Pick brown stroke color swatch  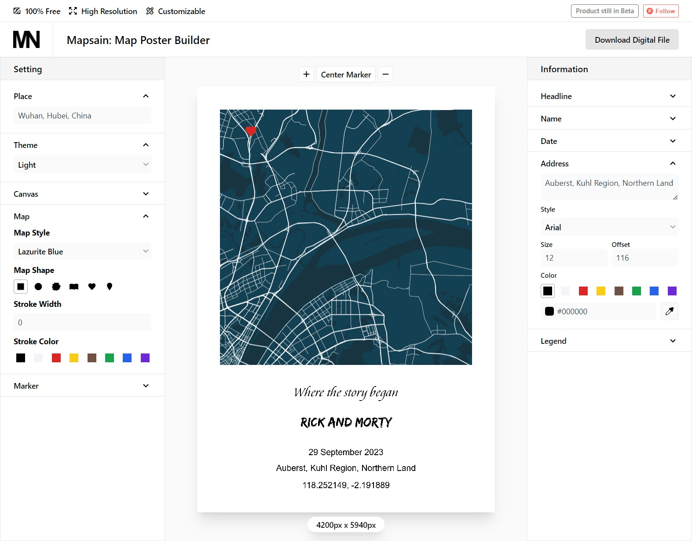click(92, 358)
